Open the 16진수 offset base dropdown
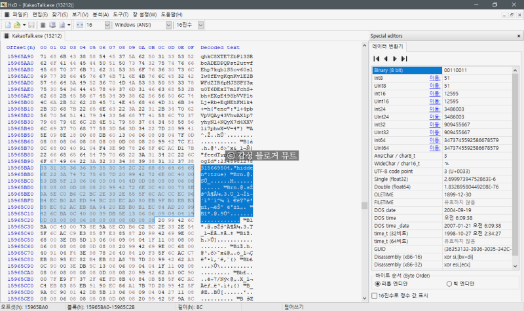The image size is (524, 311). click(200, 25)
